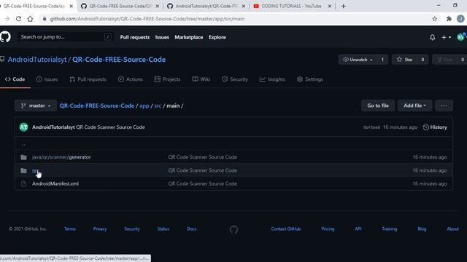
Task: Select the Issues repository tab
Action: [x=47, y=79]
